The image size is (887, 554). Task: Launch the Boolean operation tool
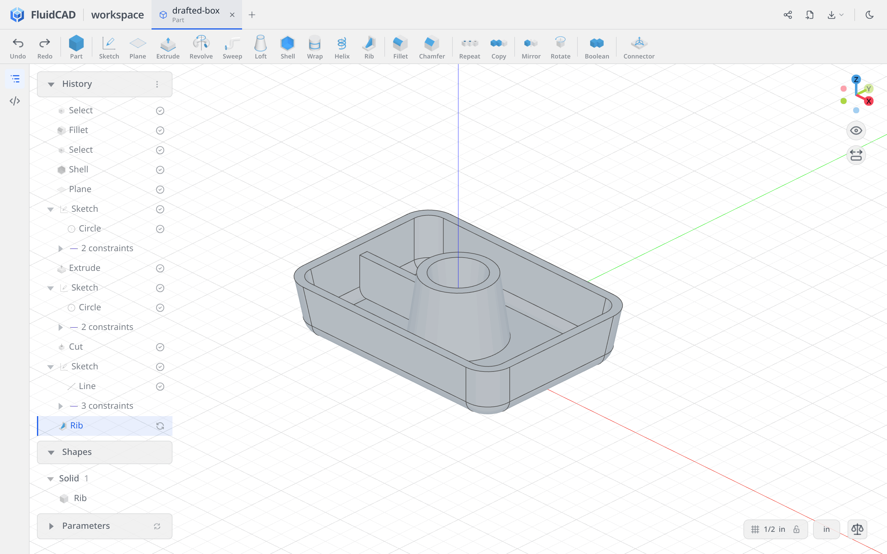pyautogui.click(x=597, y=47)
